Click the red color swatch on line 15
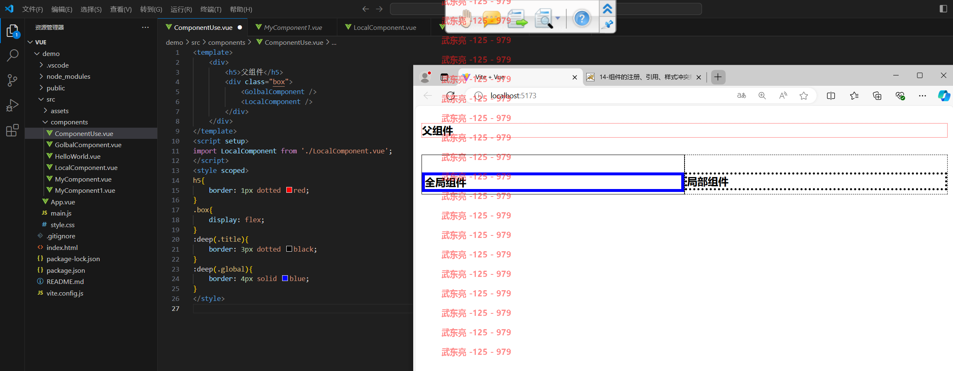Image resolution: width=953 pixels, height=371 pixels. (289, 190)
